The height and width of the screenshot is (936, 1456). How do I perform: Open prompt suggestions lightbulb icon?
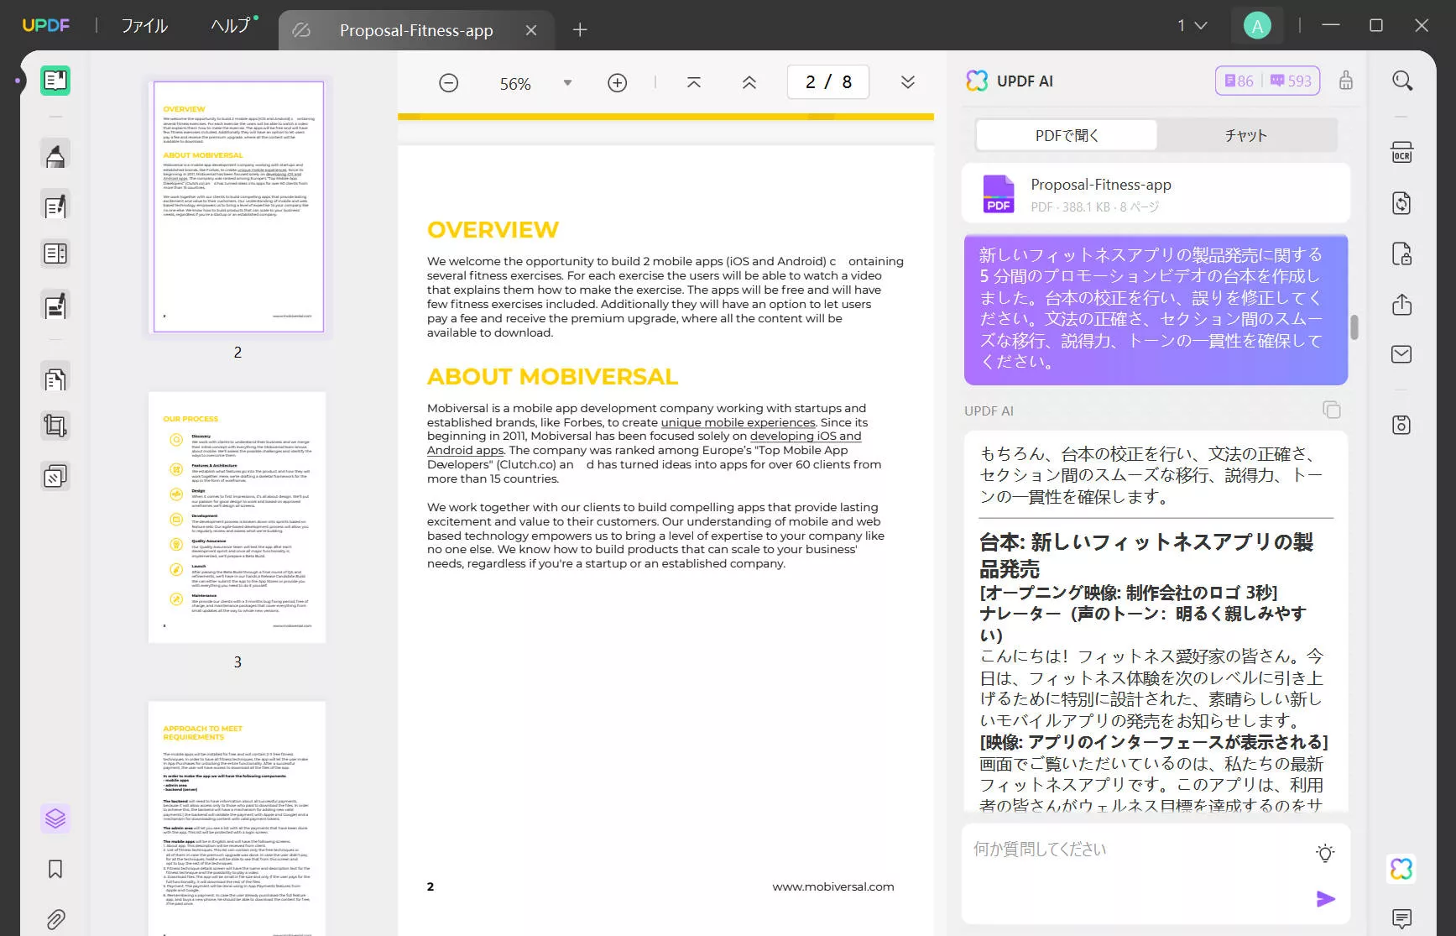coord(1325,854)
